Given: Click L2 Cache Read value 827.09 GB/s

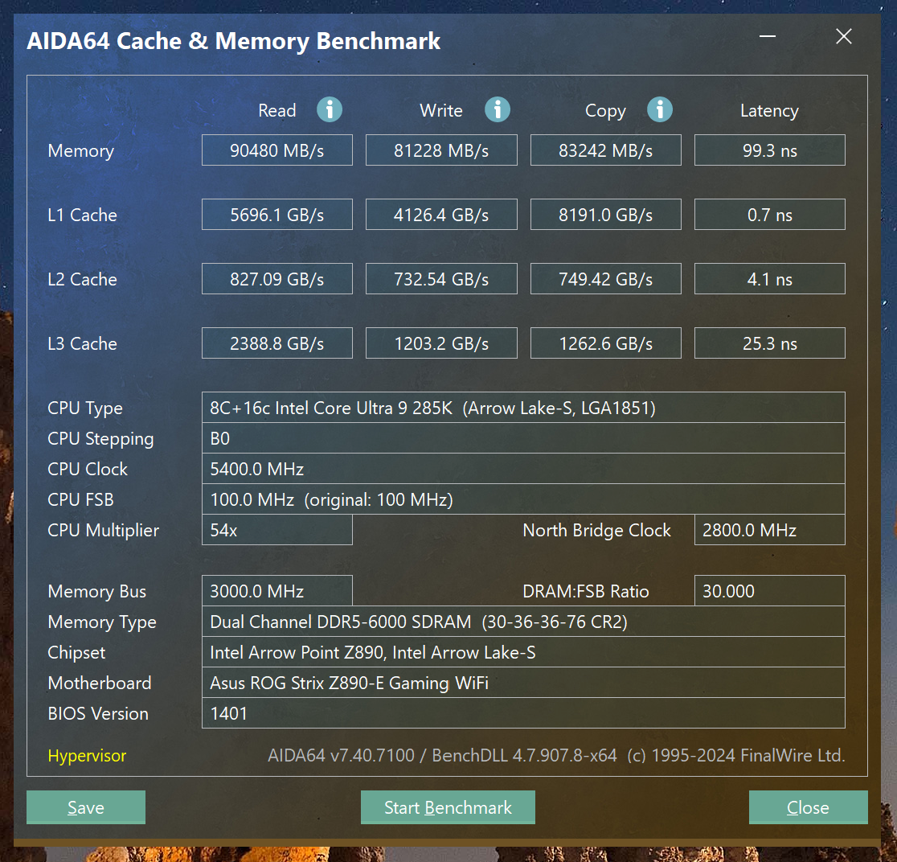Looking at the screenshot, I should click(276, 279).
